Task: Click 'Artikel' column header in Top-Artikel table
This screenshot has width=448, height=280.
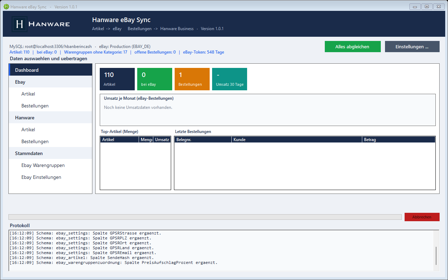Action: 119,140
